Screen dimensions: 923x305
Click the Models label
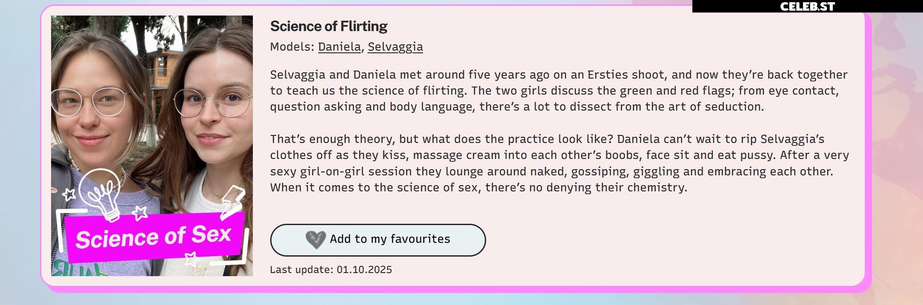tap(292, 47)
